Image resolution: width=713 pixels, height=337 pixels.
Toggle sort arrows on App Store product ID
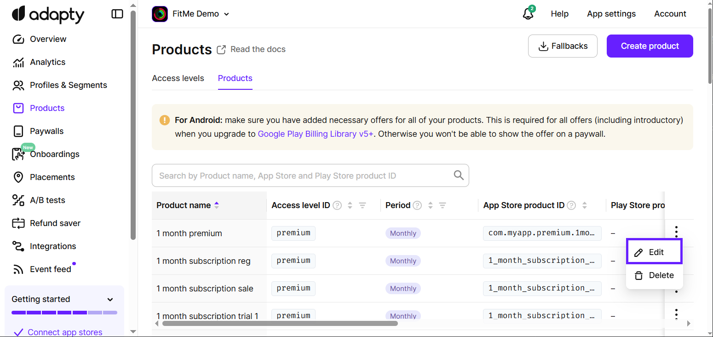point(585,205)
